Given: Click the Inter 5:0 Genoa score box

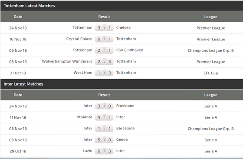Looking at the screenshot, I should tap(104, 140).
